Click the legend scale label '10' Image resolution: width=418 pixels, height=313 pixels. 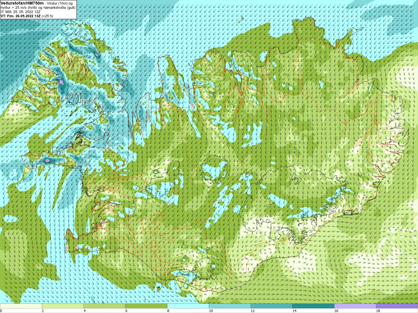tap(211, 311)
